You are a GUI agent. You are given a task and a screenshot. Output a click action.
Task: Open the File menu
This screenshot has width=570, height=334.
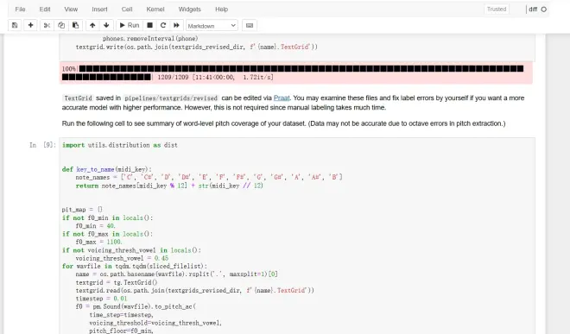tap(21, 9)
